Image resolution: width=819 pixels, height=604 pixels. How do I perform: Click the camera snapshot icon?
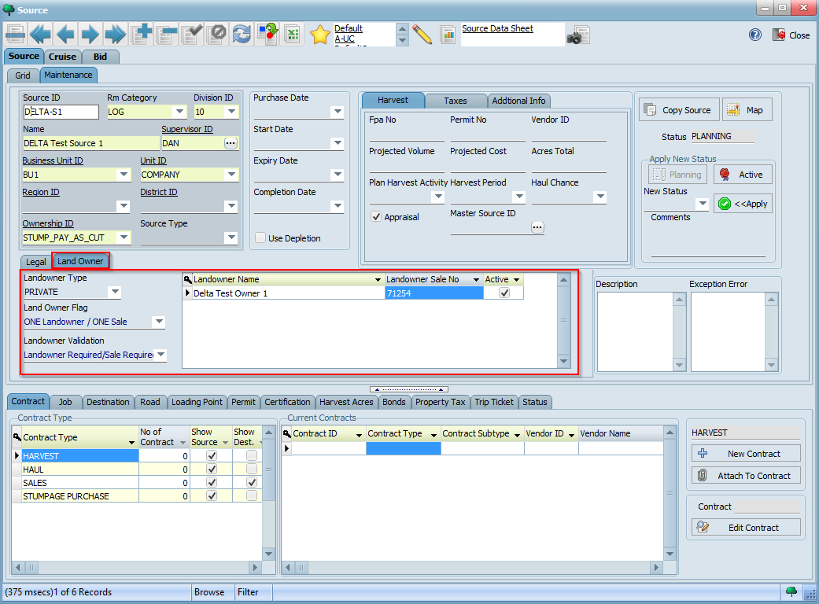(578, 35)
